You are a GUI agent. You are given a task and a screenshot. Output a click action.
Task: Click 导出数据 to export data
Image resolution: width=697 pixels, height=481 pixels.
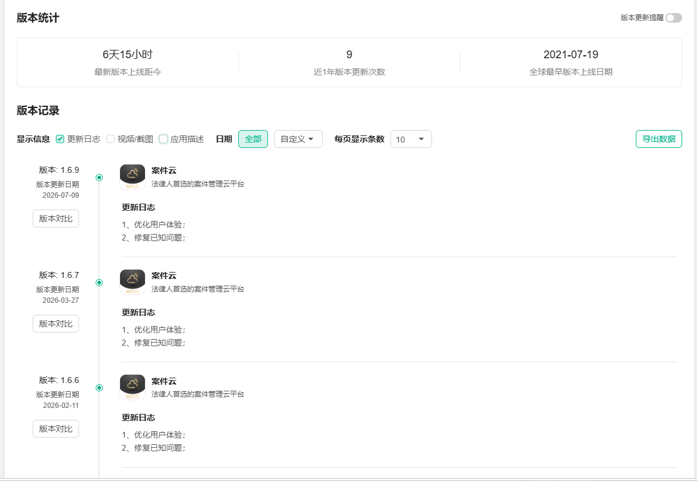[659, 139]
